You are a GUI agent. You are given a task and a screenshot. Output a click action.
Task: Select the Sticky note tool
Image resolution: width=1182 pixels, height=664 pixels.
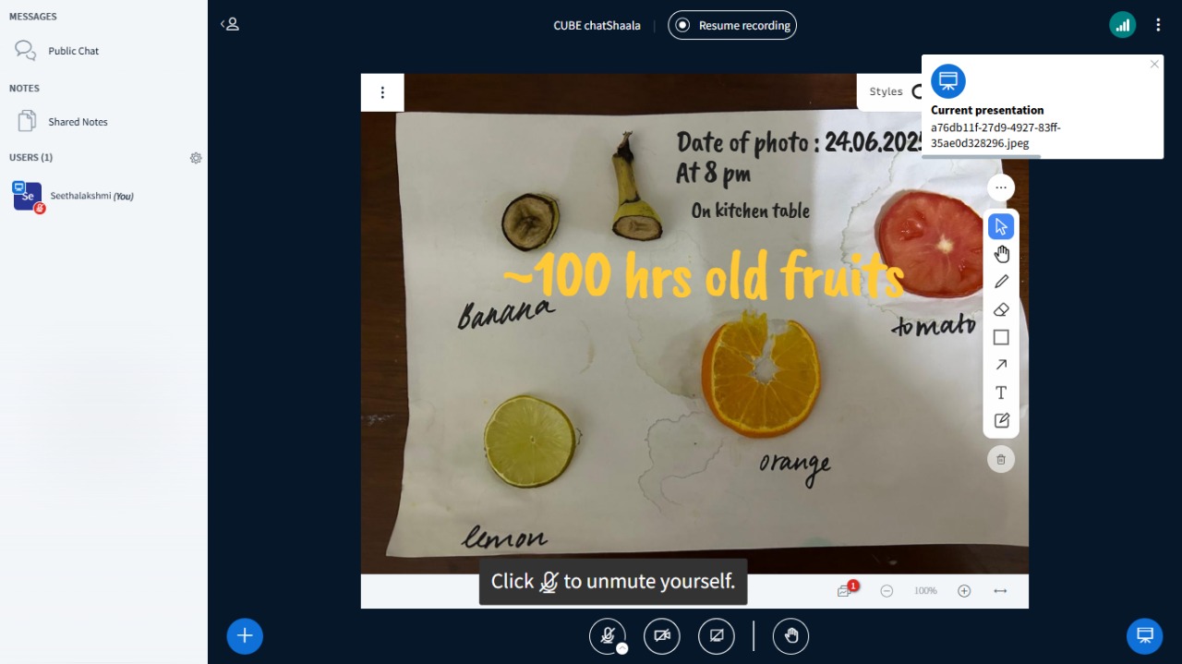[1001, 420]
